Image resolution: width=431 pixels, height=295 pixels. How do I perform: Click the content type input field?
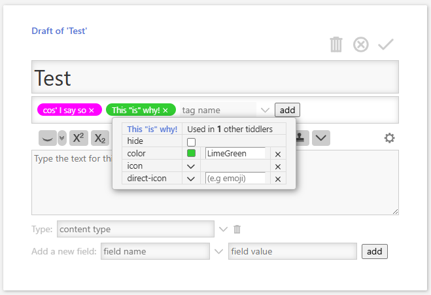135,229
